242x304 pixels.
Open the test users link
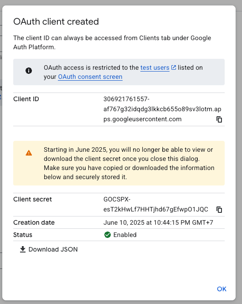[x=155, y=67]
